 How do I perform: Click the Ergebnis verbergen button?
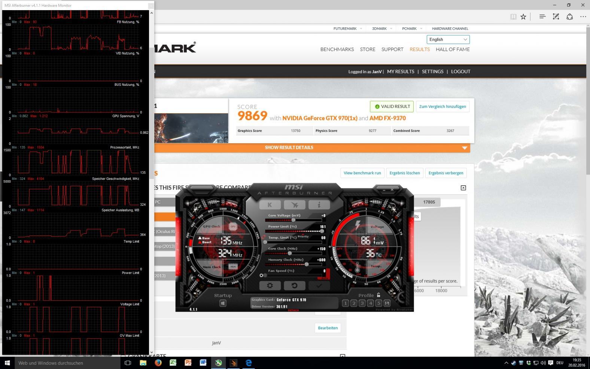[446, 173]
